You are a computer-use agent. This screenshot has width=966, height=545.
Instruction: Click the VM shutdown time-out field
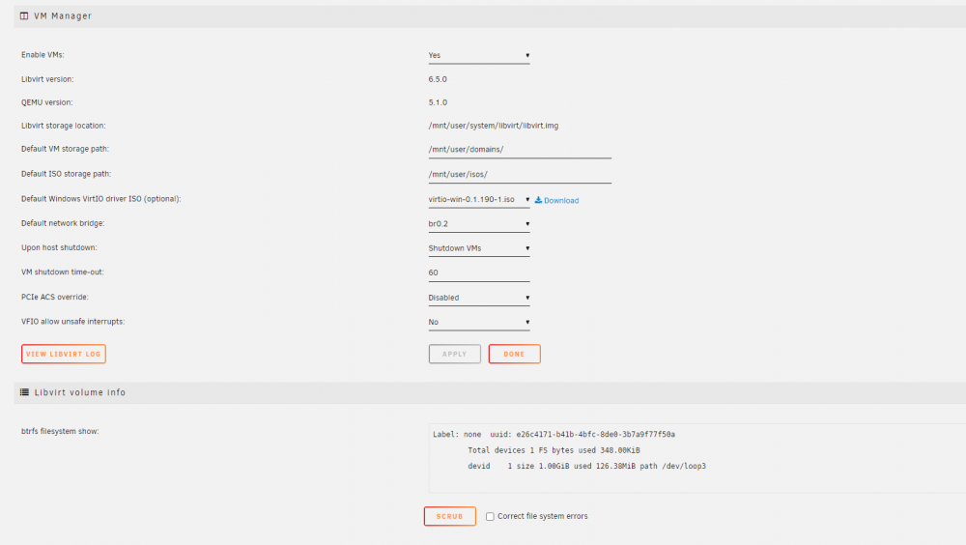pyautogui.click(x=479, y=273)
